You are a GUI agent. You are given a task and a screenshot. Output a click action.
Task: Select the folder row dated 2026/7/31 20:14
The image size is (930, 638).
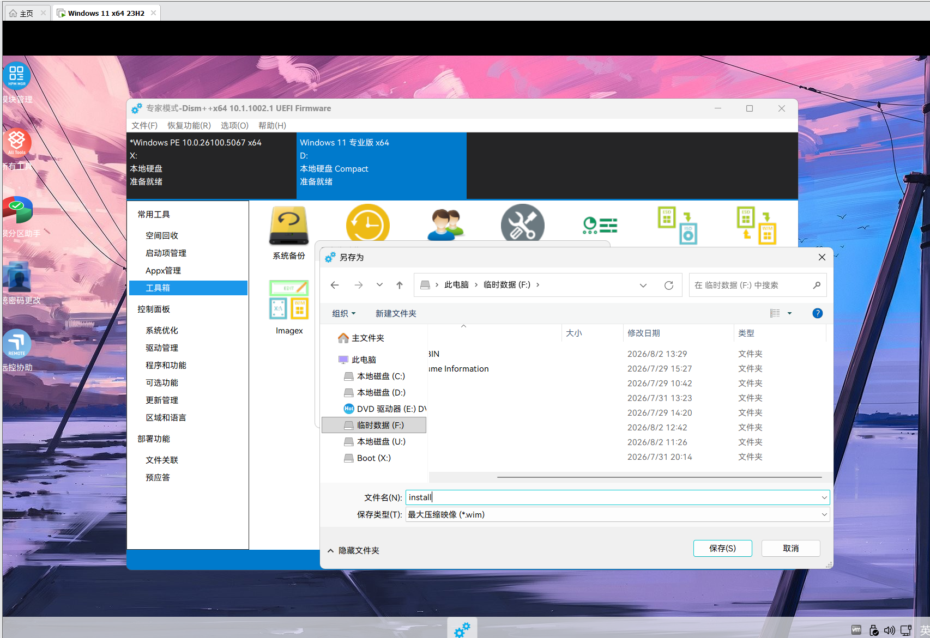coord(627,457)
